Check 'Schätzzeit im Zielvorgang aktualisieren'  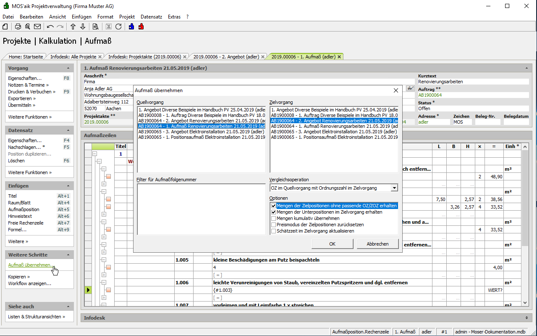click(274, 231)
